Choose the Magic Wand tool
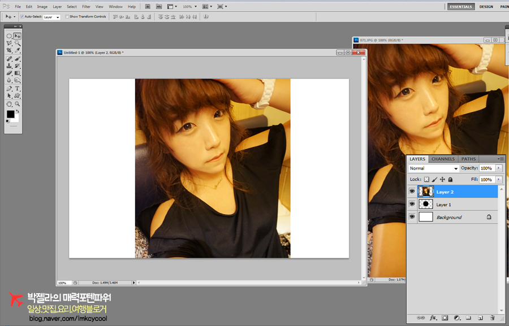The width and height of the screenshot is (509, 326). [x=18, y=43]
